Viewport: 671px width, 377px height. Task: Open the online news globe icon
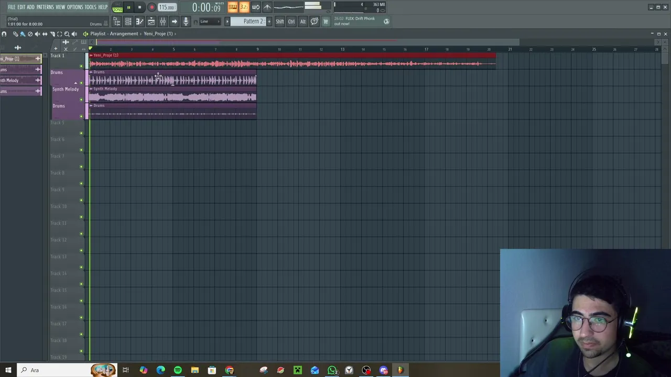click(386, 21)
